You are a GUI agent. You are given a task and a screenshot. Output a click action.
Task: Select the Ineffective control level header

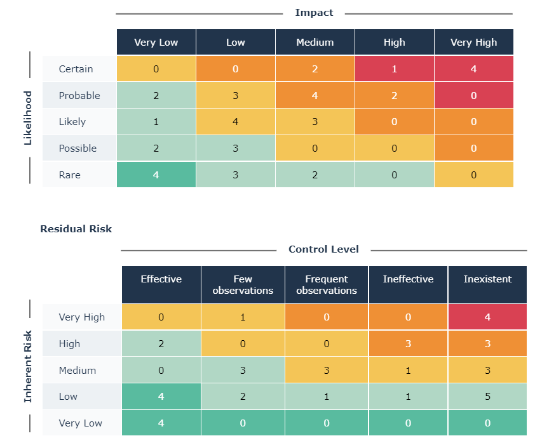tap(408, 279)
